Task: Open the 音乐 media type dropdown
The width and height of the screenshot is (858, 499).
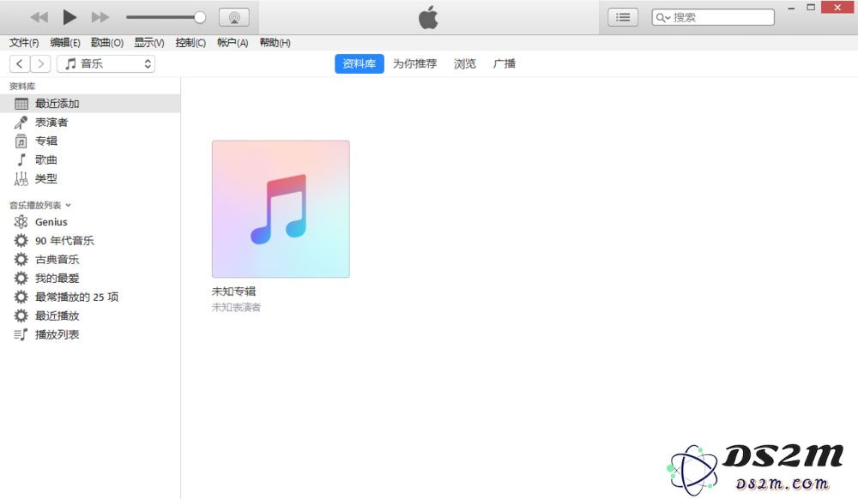Action: point(106,64)
